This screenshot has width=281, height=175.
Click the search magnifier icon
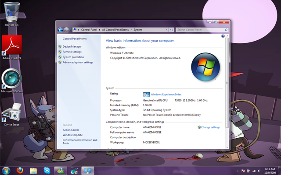point(226,30)
